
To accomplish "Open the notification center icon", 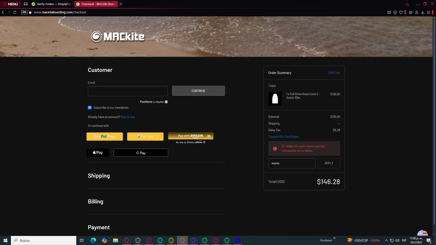I will click(x=429, y=240).
